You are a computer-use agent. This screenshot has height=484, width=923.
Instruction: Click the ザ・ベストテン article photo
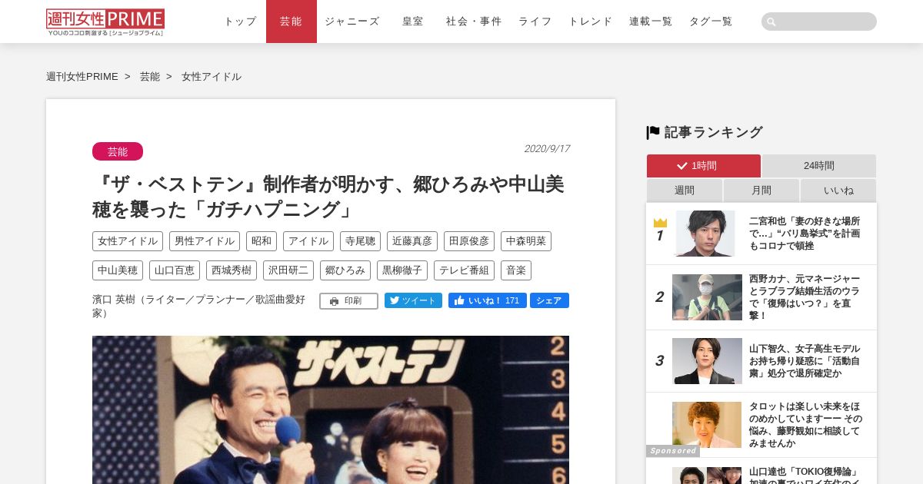coord(331,409)
